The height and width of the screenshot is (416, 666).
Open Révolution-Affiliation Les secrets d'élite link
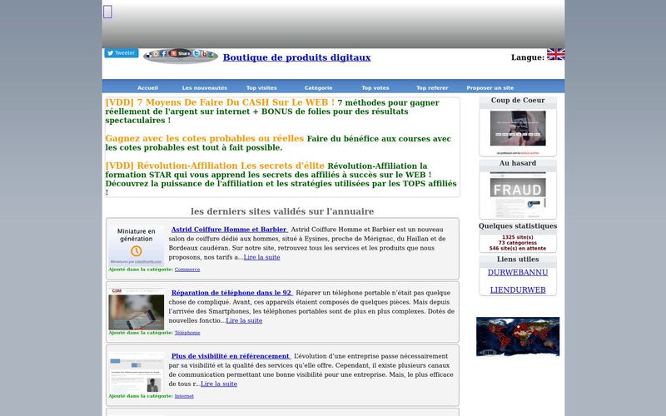[x=215, y=166]
